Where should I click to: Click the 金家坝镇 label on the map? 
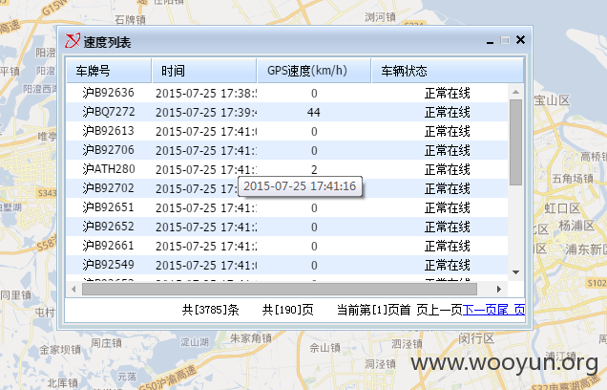(60, 350)
